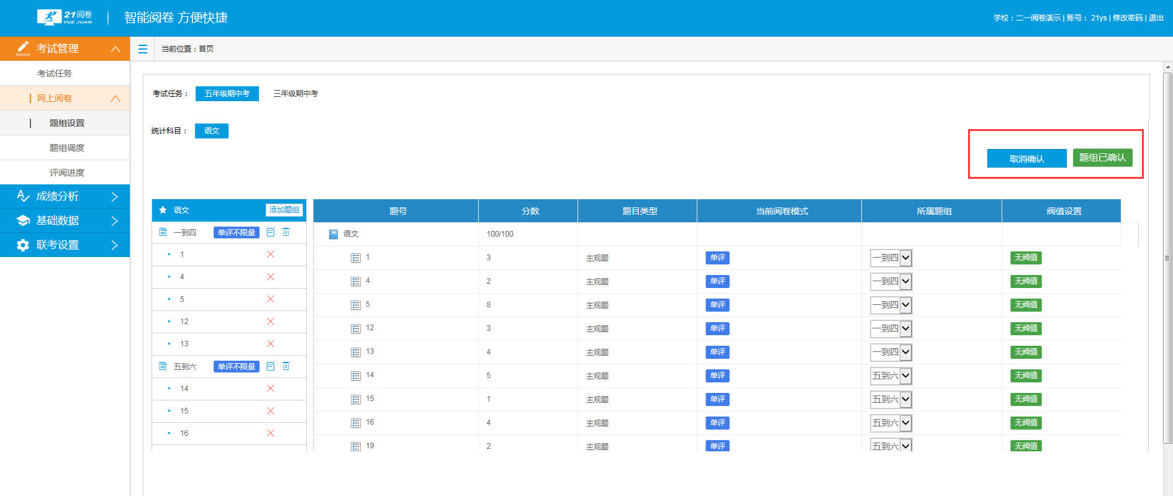Click 无阀值 button for question 13
Screen dimensions: 1173x496
[1026, 352]
